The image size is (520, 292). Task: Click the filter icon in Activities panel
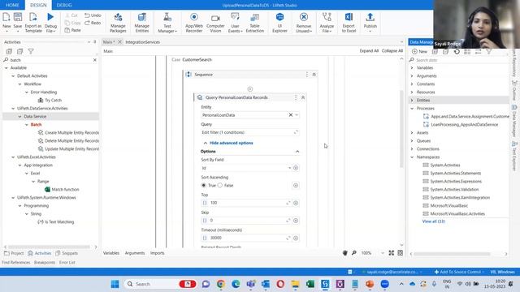(x=31, y=51)
